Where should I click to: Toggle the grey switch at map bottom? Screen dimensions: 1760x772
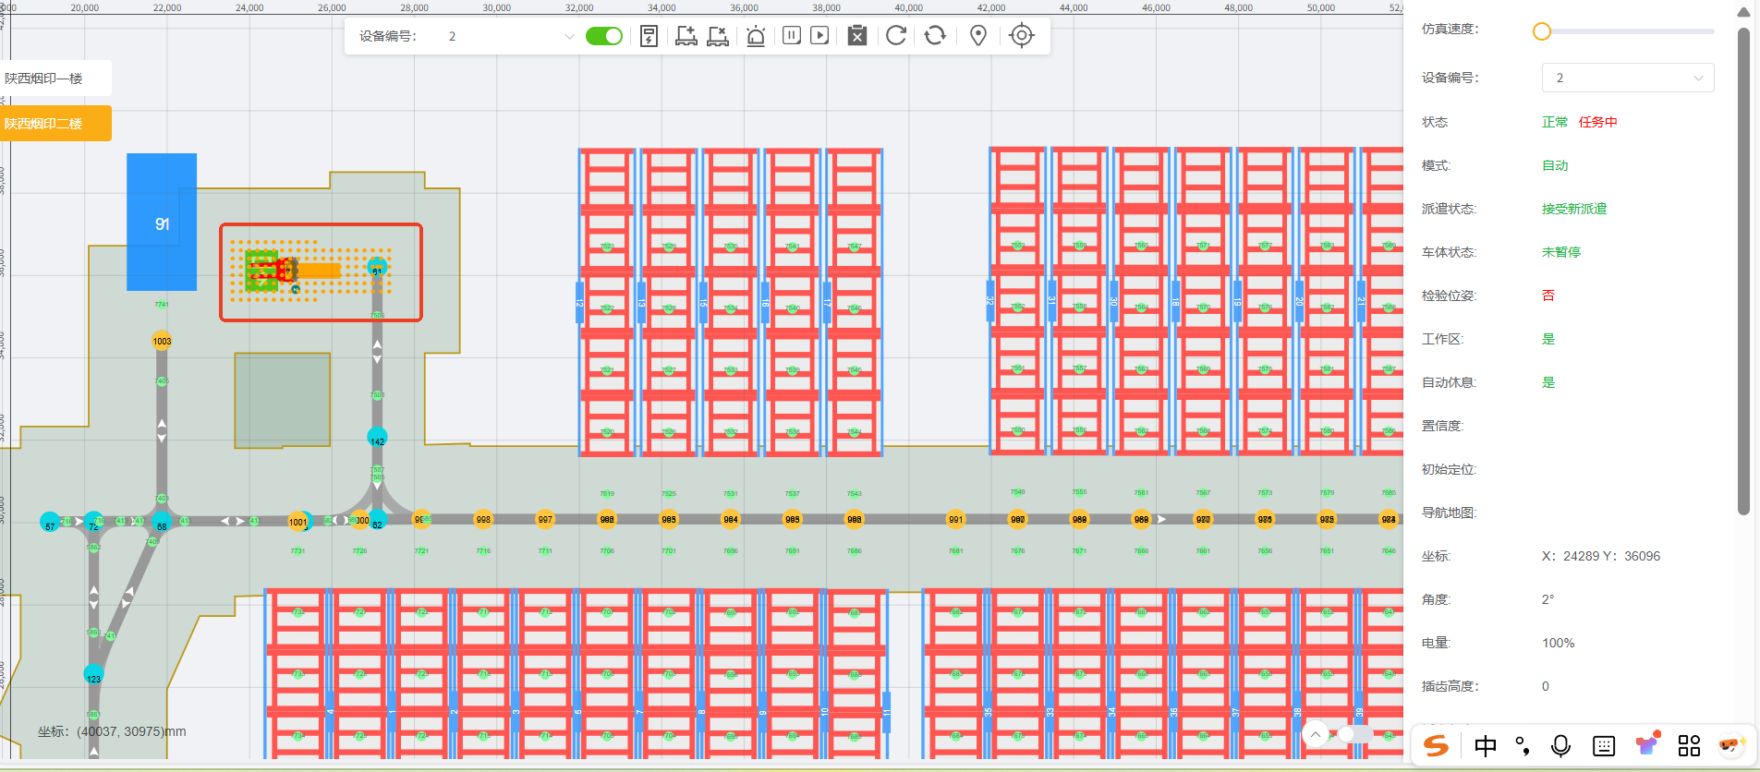coord(1354,734)
